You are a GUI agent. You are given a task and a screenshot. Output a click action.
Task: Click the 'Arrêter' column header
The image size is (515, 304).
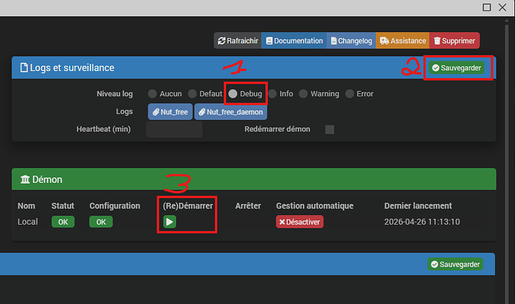248,205
